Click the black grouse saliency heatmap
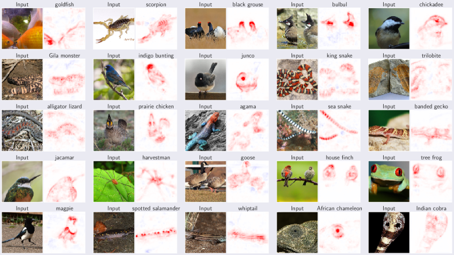The width and height of the screenshot is (454, 255). coord(248,28)
